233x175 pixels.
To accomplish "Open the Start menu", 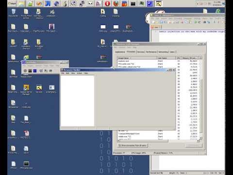I will [12, 3].
